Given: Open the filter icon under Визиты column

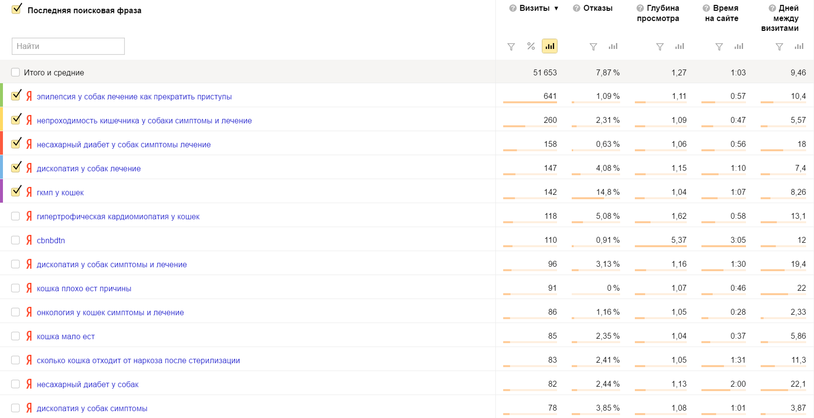Looking at the screenshot, I should [x=511, y=46].
